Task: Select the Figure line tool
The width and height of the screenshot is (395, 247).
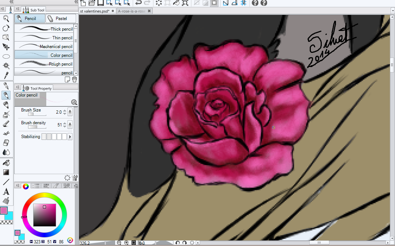Action: pos(6,182)
